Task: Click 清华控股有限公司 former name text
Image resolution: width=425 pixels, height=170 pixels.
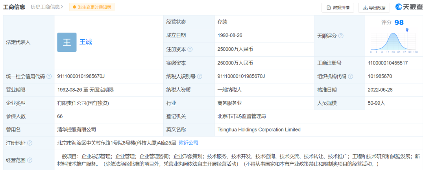Action: [77, 129]
